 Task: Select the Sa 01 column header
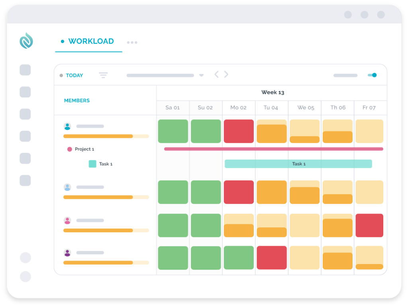(173, 107)
